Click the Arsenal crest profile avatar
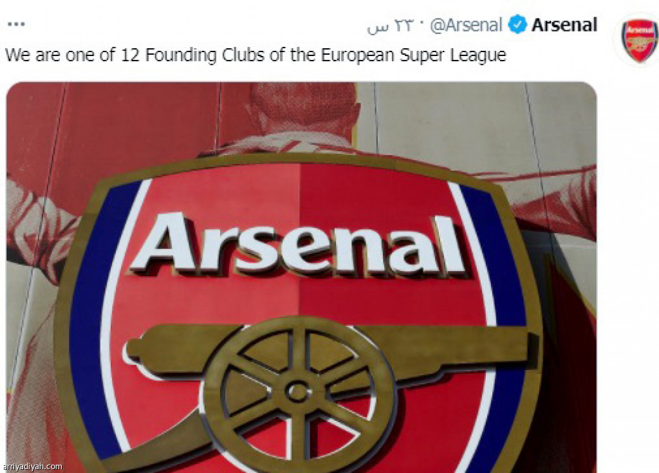659x473 pixels. pyautogui.click(x=639, y=41)
